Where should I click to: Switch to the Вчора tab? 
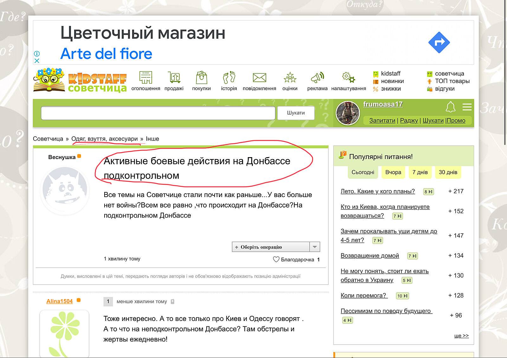393,172
